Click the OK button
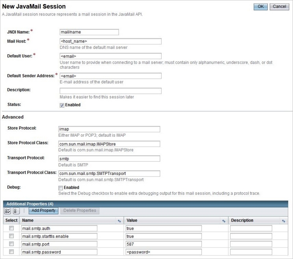The width and height of the screenshot is (293, 259). [260, 7]
